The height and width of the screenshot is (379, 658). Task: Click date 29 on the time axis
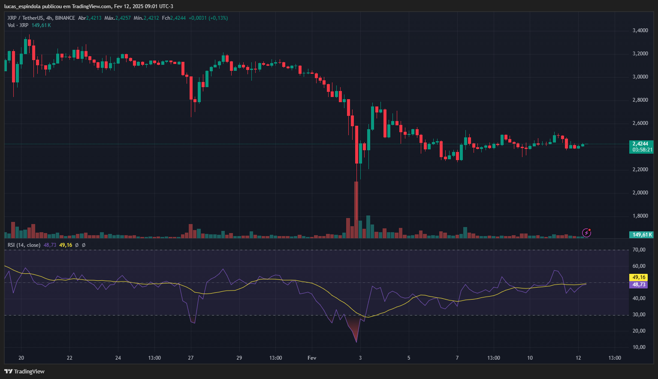(239, 358)
